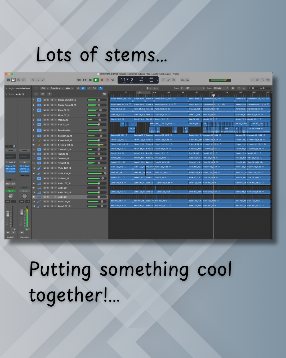
Task: Solo the Bass Clarinet track
Action: tap(48, 130)
